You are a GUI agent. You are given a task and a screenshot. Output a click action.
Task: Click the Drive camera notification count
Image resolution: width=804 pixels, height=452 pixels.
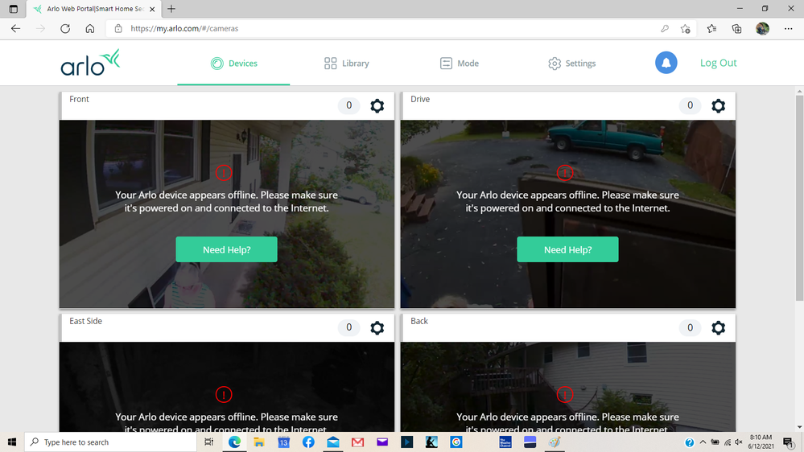point(691,105)
